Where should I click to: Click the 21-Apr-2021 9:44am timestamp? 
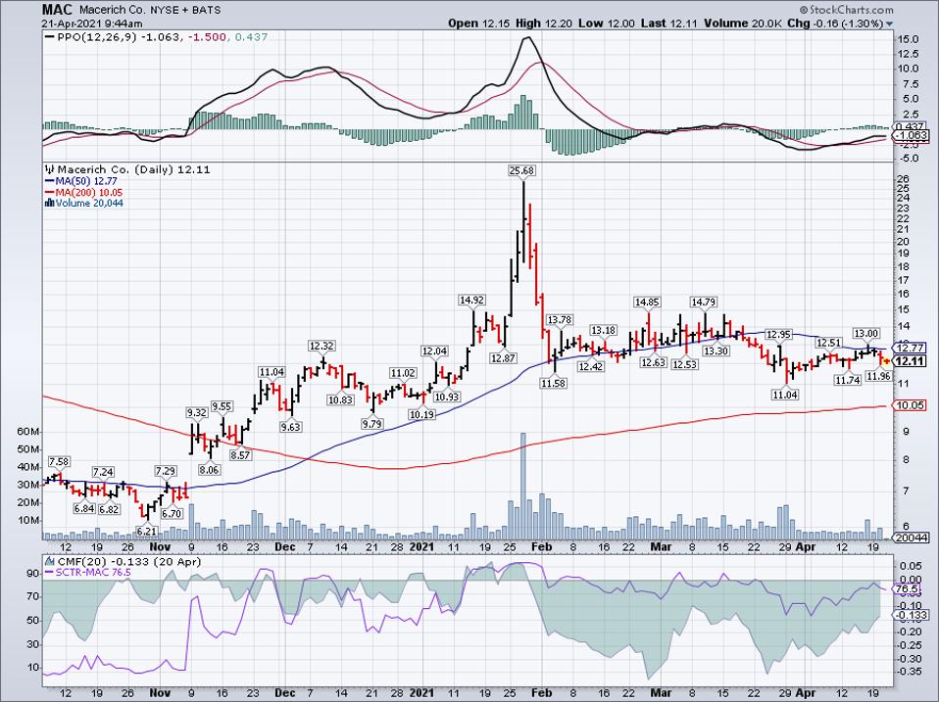92,23
